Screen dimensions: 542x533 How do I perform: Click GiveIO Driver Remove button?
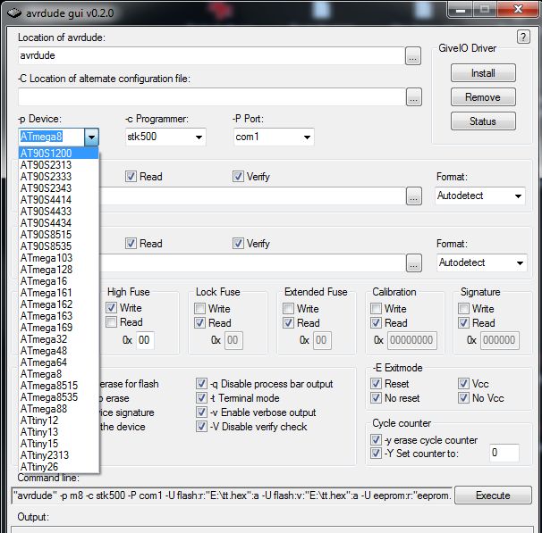click(483, 97)
